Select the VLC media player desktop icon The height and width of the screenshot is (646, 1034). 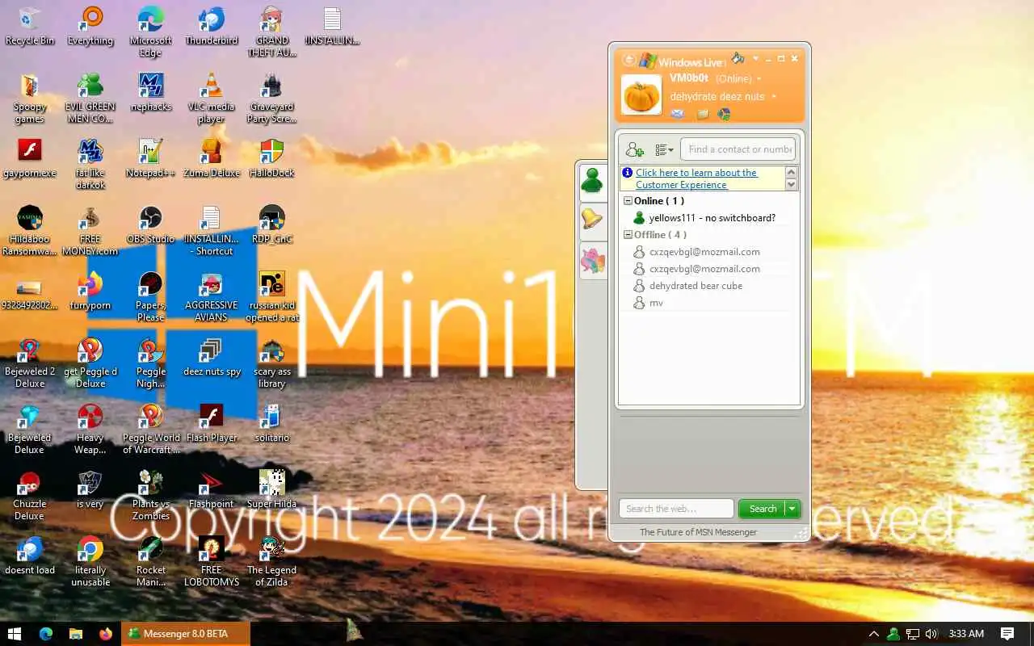pyautogui.click(x=212, y=98)
